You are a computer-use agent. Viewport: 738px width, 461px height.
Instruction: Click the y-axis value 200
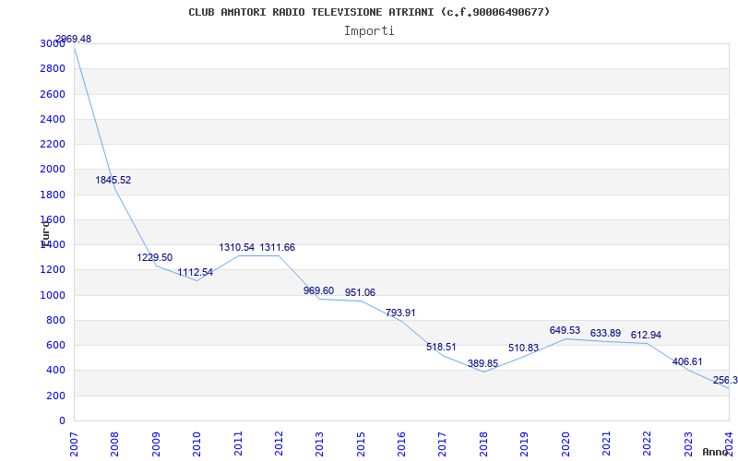[56, 396]
